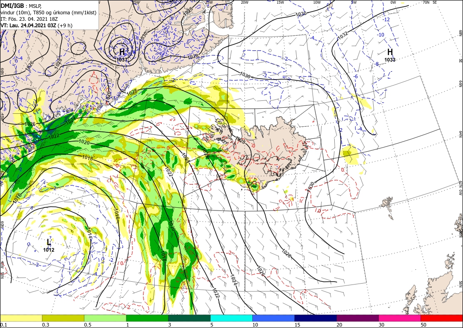Click the 1014 isobar label
This screenshot has height=328, width=463.
coord(89,233)
